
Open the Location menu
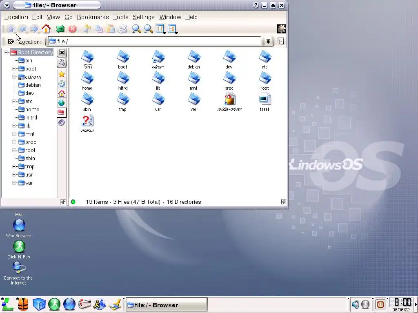(x=16, y=17)
